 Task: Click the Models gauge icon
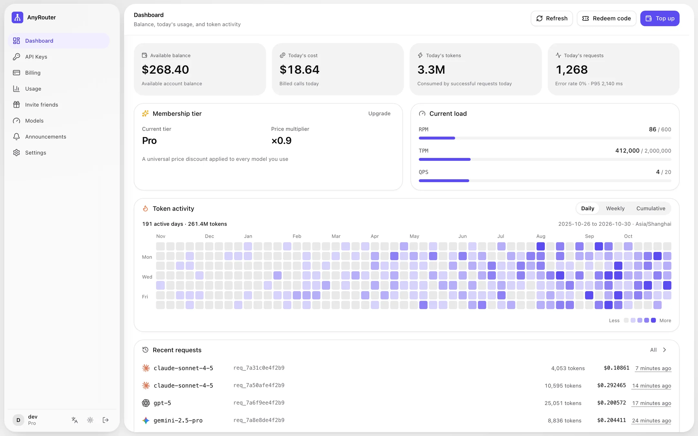point(16,121)
